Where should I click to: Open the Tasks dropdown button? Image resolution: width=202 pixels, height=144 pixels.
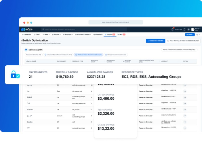(x=190, y=35)
